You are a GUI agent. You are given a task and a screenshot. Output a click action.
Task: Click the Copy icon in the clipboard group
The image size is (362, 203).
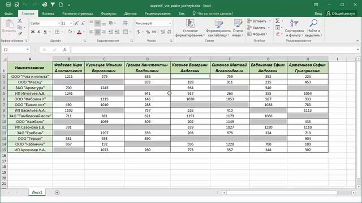click(20, 28)
